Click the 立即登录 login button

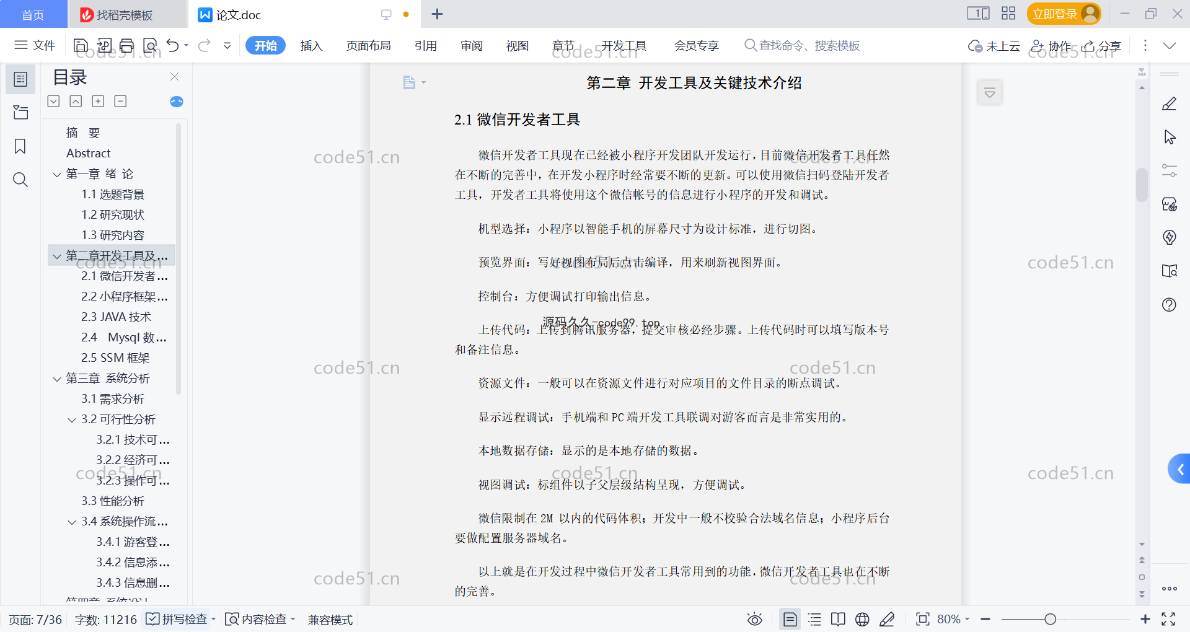1064,14
